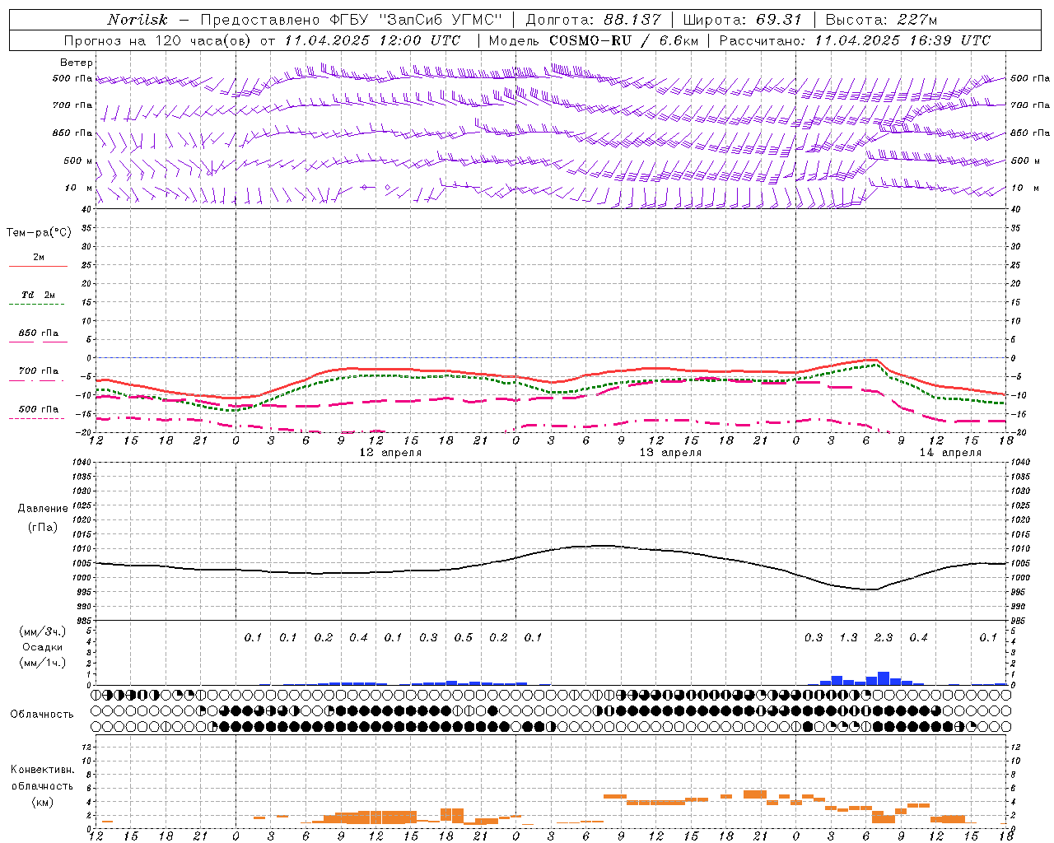Click the Ветер panel label

point(77,63)
